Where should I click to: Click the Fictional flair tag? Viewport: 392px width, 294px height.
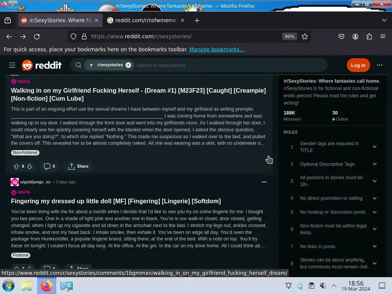click(21, 255)
